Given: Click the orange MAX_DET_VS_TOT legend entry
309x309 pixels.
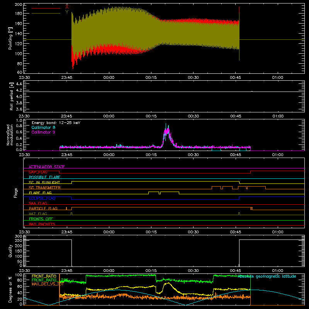Looking at the screenshot, I should (x=48, y=284).
